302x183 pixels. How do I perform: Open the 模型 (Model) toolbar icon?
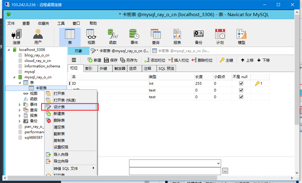[241, 37]
